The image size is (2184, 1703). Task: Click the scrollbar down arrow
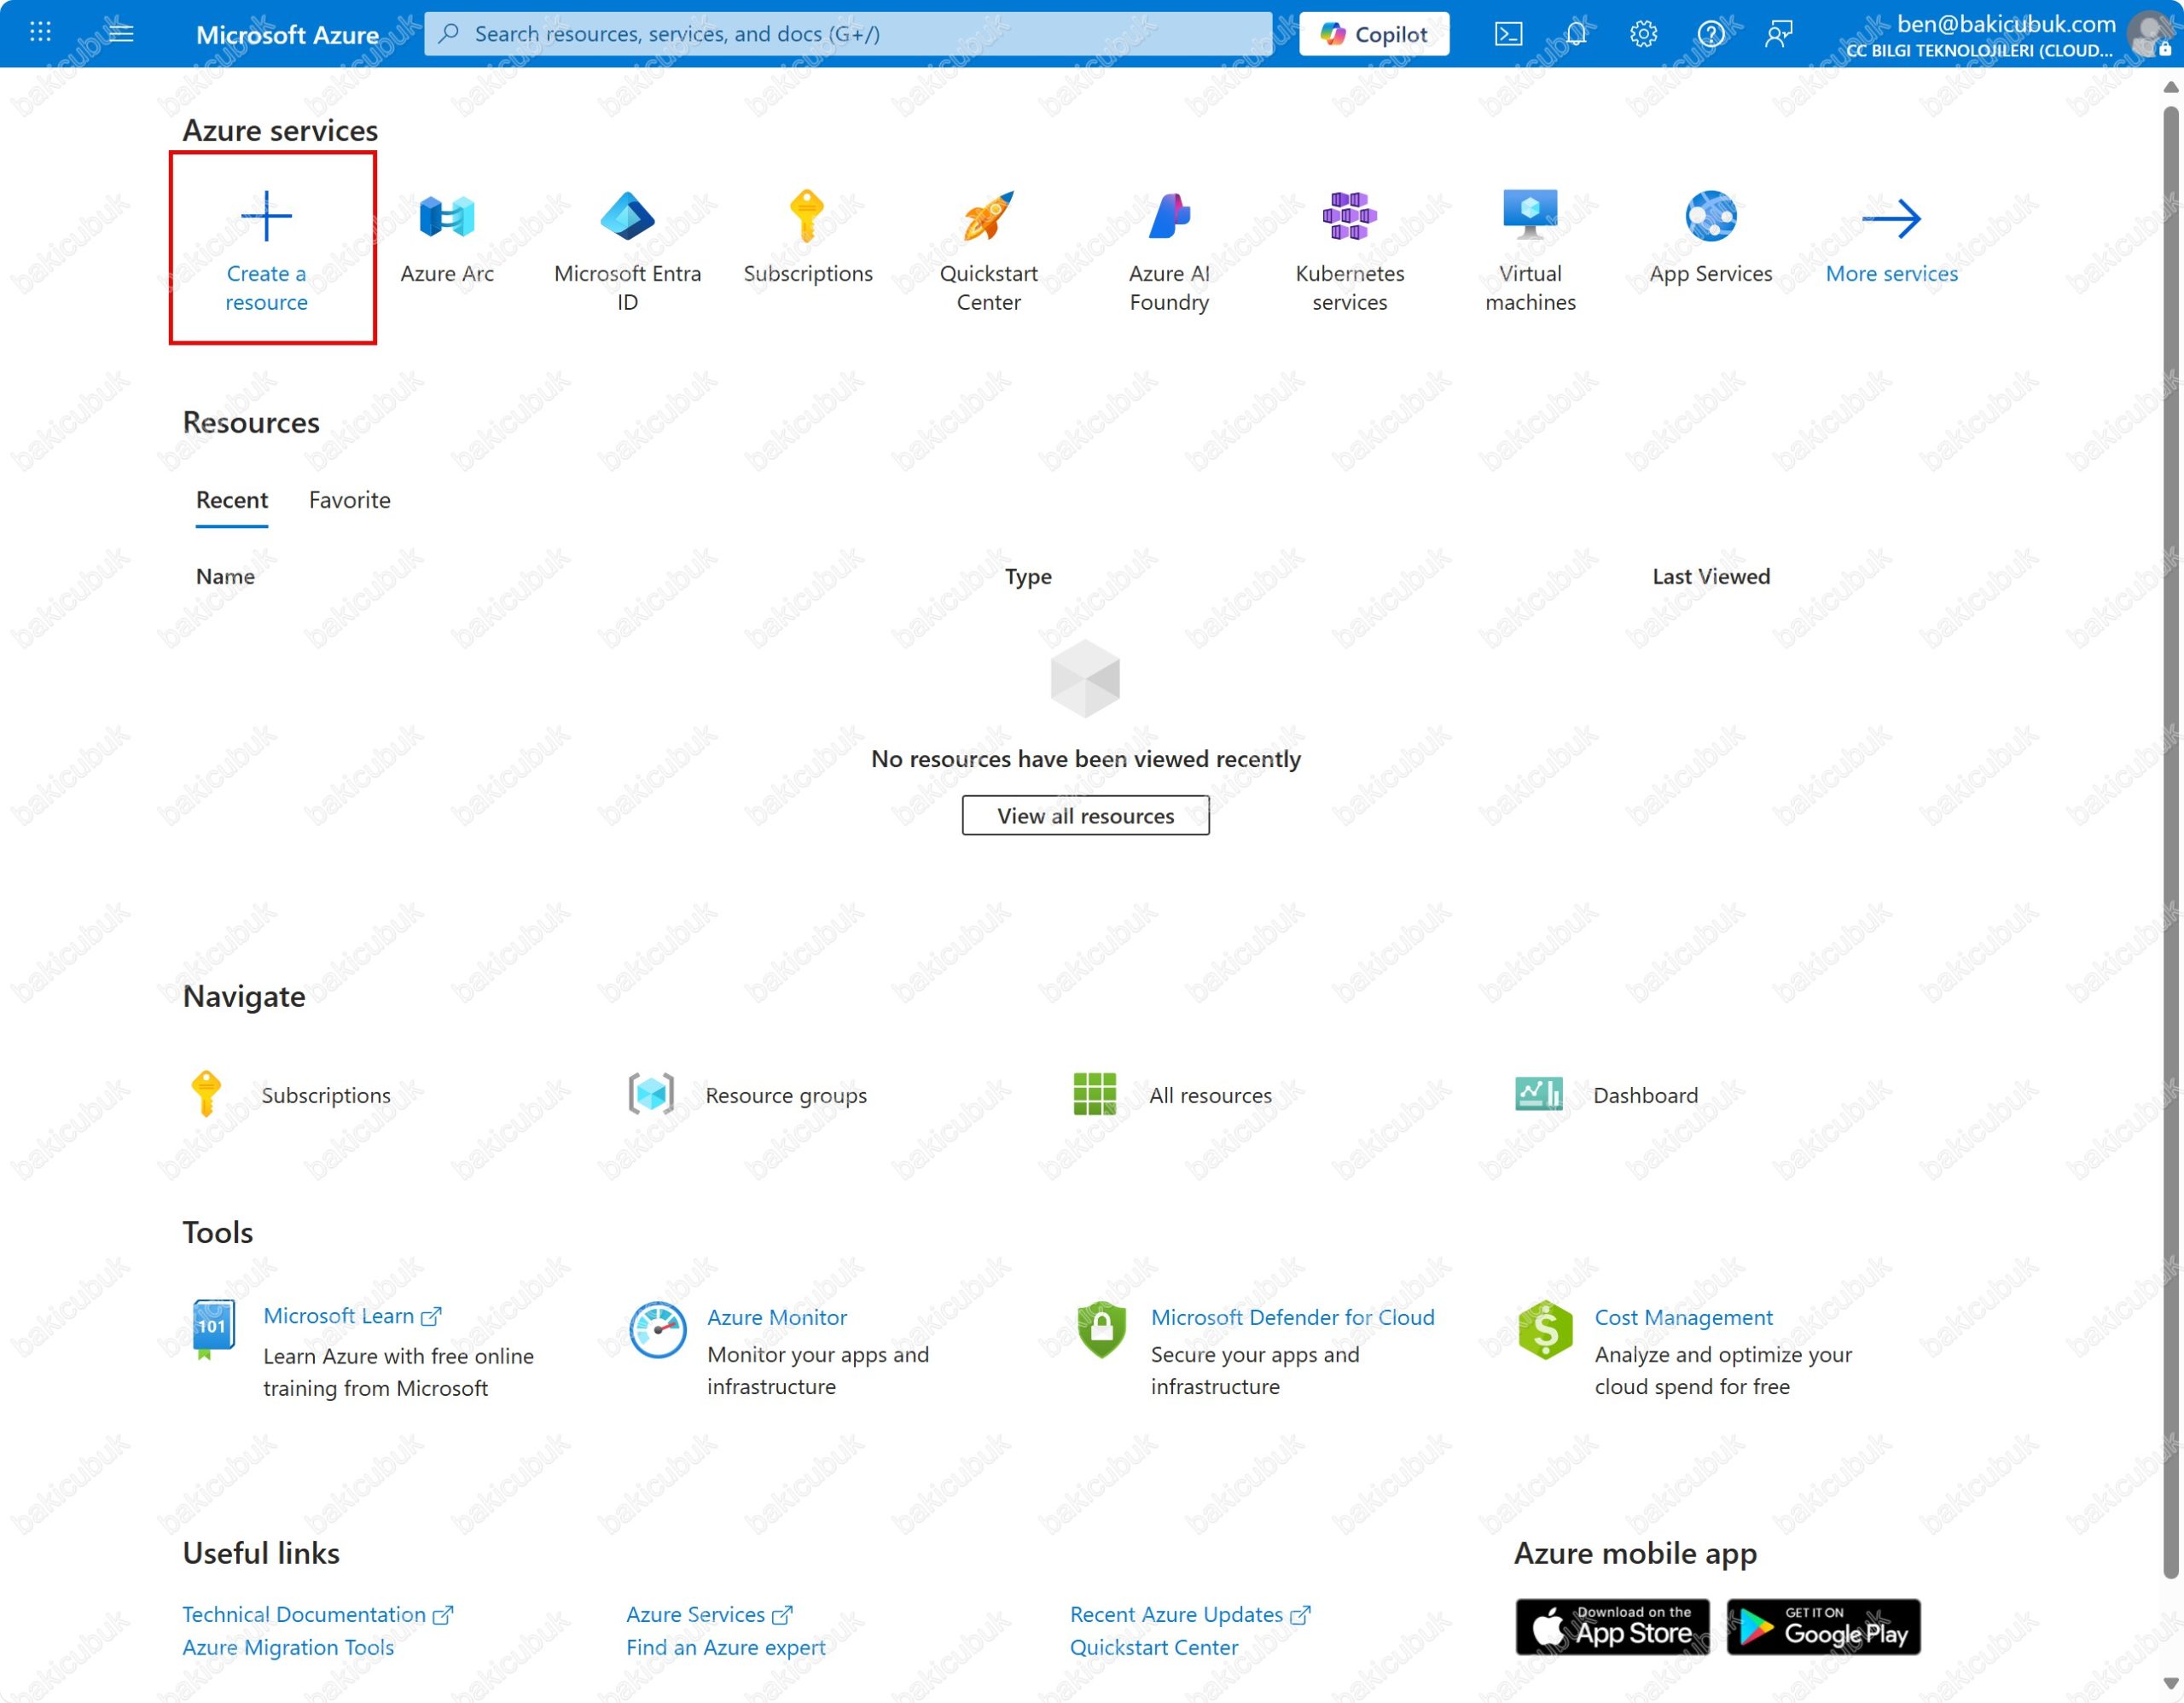[2170, 1684]
